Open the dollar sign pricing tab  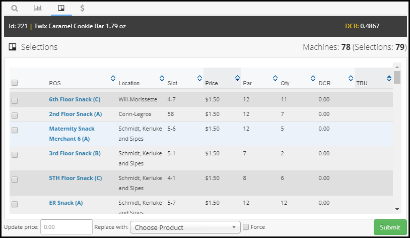[x=83, y=8]
